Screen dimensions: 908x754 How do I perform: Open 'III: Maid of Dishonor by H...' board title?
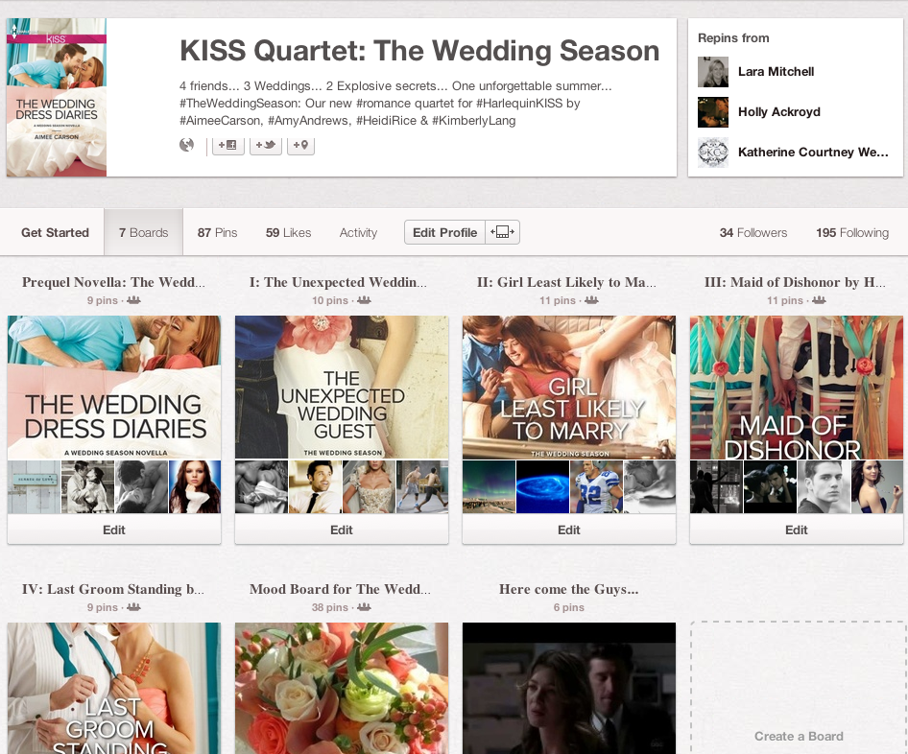[x=795, y=282]
